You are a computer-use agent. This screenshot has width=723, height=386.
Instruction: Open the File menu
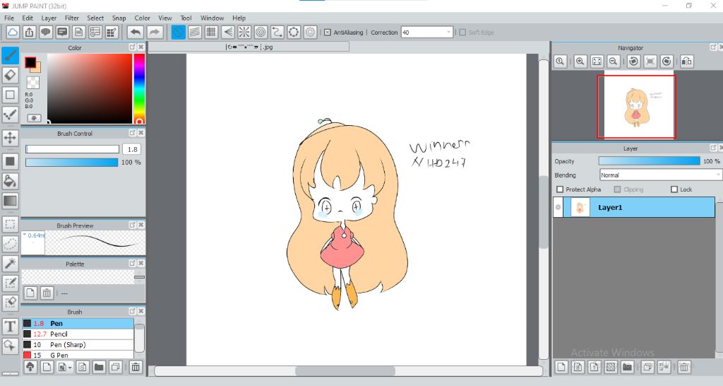pyautogui.click(x=9, y=18)
